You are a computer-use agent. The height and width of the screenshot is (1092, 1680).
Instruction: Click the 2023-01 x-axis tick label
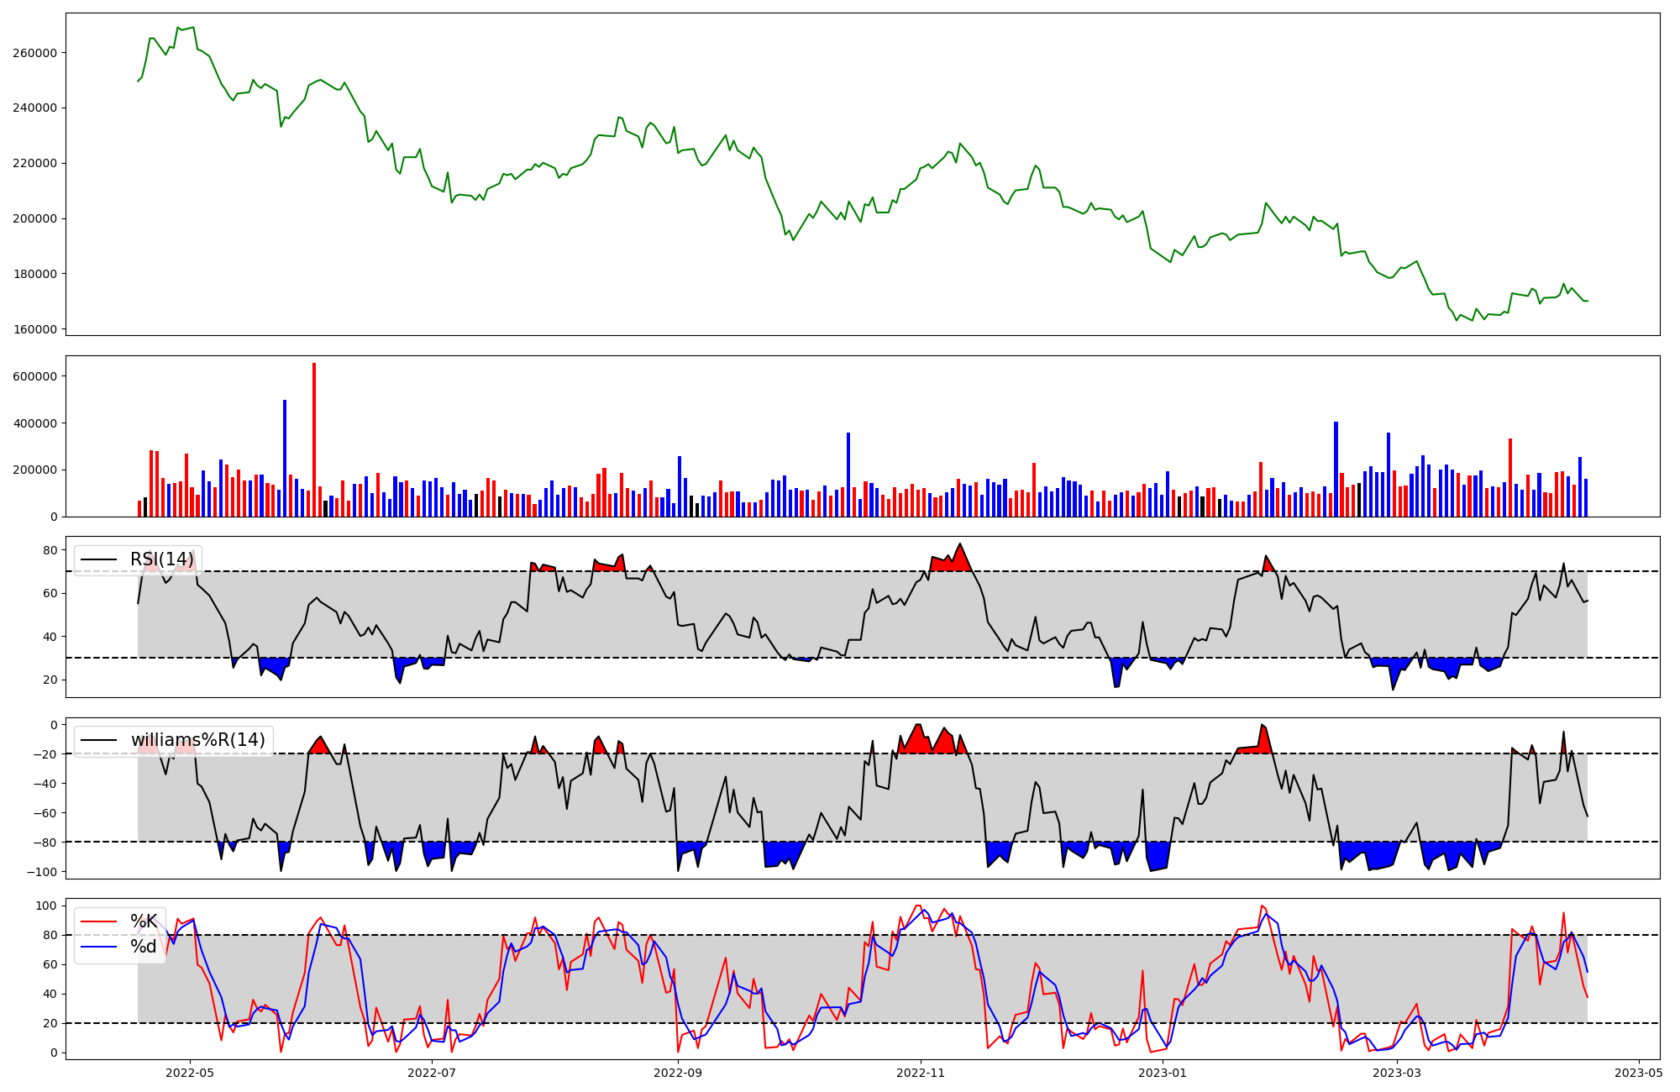click(x=1163, y=1073)
